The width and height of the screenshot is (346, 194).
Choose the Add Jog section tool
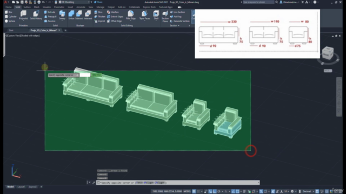click(x=176, y=17)
